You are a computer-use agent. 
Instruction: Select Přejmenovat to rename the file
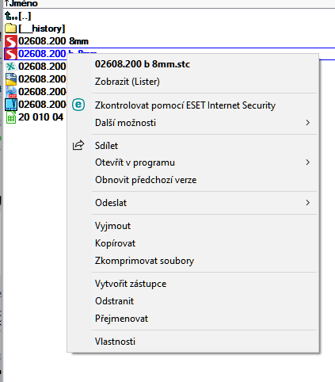click(x=121, y=319)
